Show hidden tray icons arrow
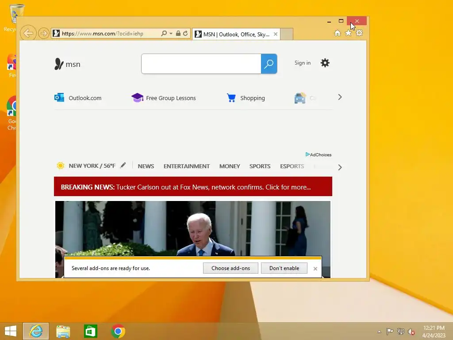453x340 pixels. pos(379,332)
